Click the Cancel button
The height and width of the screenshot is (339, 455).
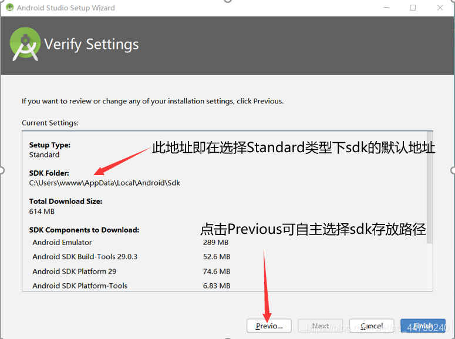[372, 325]
